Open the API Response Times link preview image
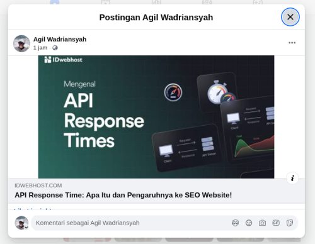 [156, 117]
